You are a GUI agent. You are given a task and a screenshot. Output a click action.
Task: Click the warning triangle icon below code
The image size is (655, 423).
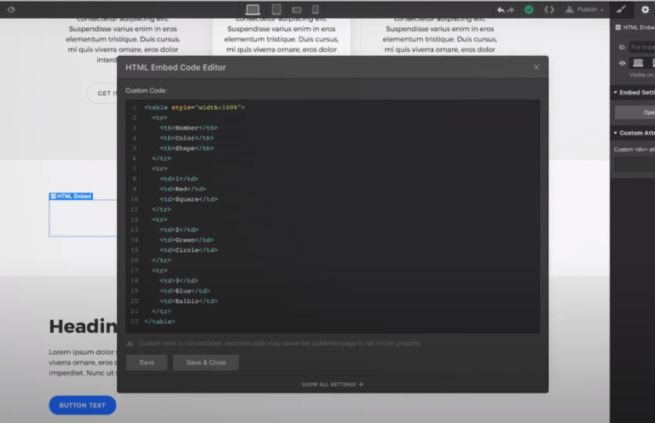click(130, 343)
